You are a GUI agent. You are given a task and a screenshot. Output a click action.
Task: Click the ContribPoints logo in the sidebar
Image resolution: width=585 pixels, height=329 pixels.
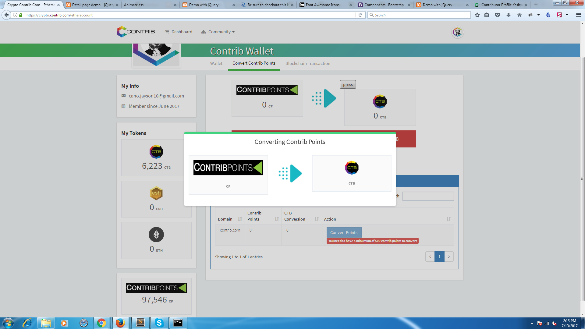point(156,288)
